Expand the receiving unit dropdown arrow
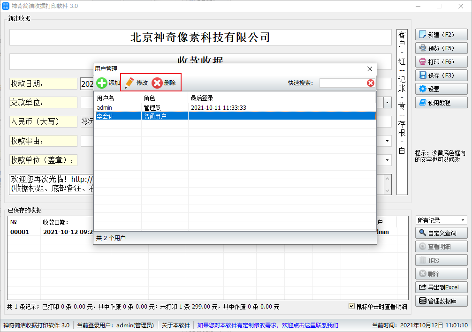 [x=388, y=160]
